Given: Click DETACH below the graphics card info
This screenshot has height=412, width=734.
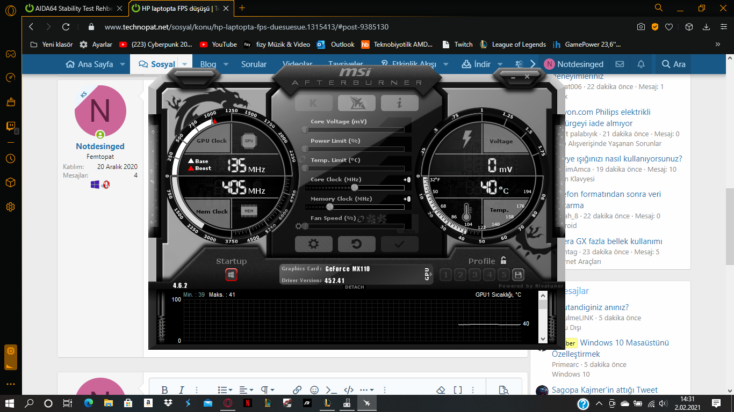Looking at the screenshot, I should click(355, 287).
